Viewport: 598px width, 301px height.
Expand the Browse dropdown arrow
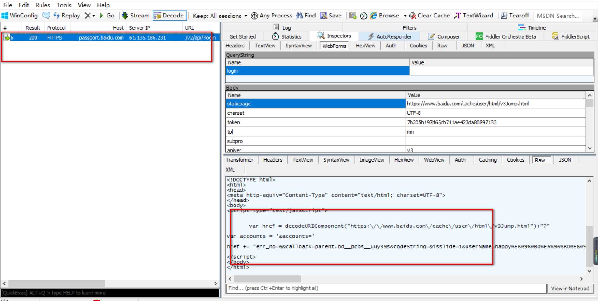point(405,16)
